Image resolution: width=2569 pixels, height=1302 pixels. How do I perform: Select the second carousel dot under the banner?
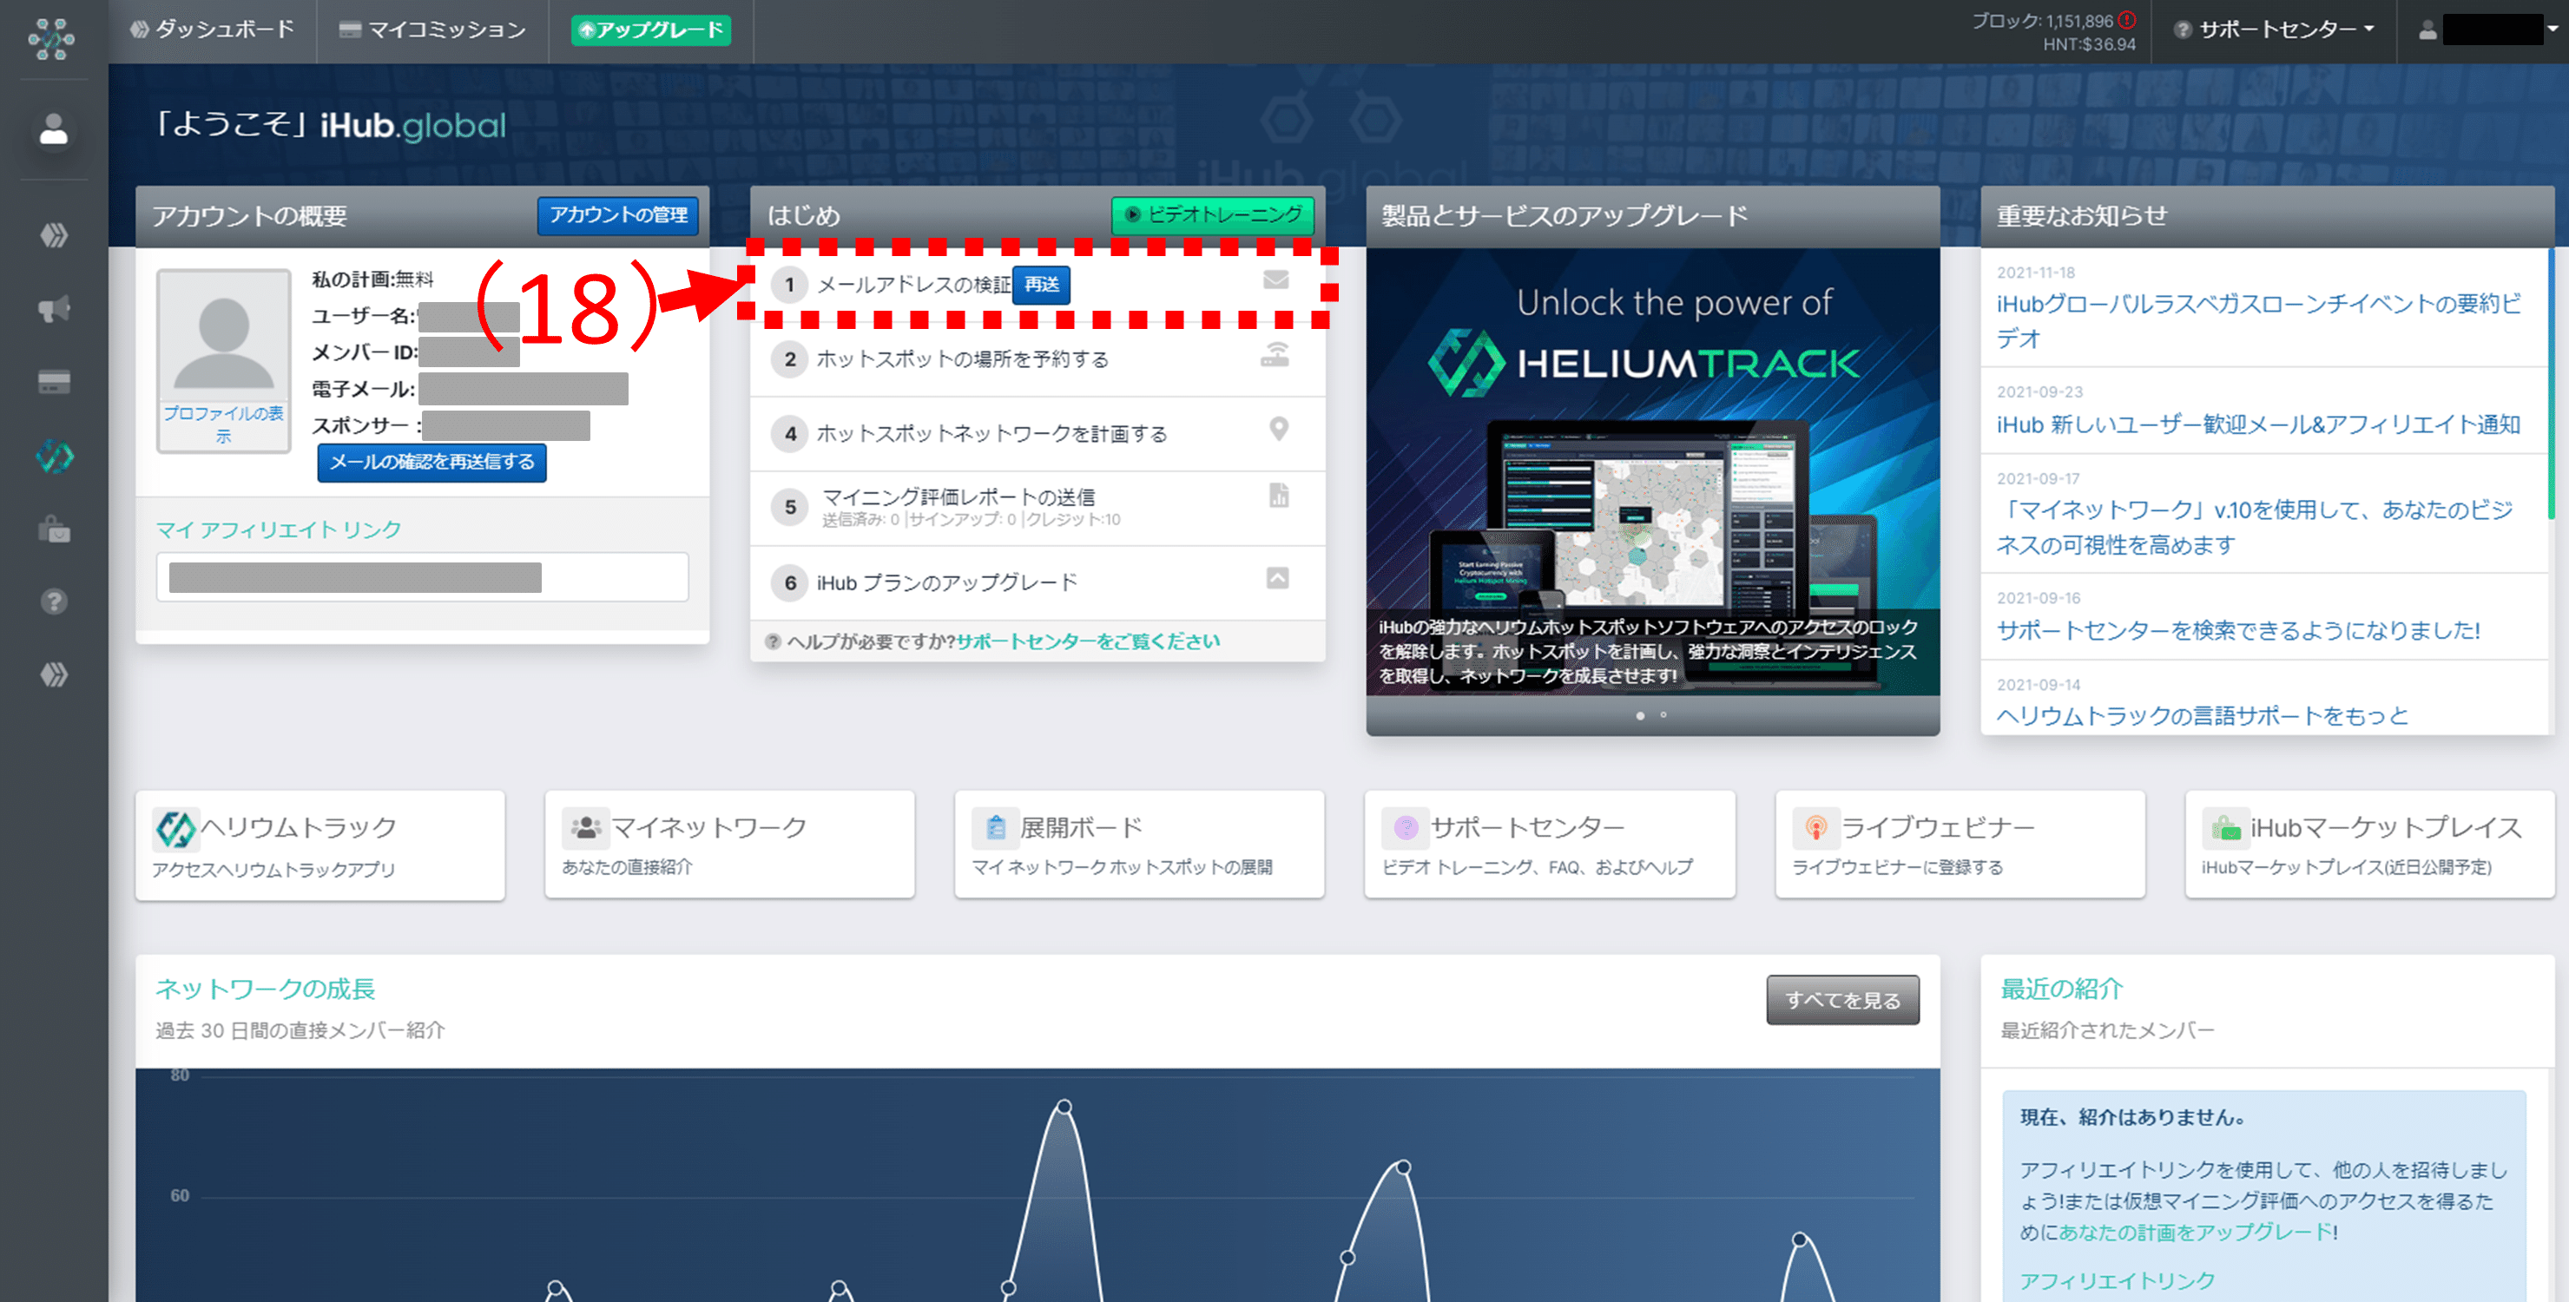[x=1663, y=715]
